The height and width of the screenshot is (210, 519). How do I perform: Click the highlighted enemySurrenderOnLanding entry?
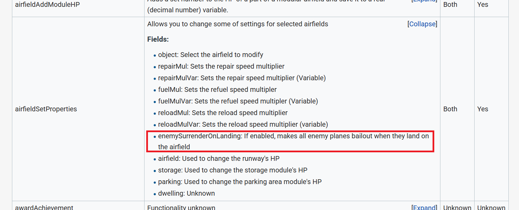coord(293,136)
